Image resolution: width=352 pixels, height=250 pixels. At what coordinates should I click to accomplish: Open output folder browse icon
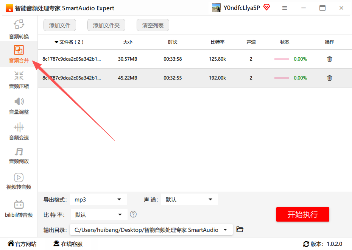click(240, 230)
